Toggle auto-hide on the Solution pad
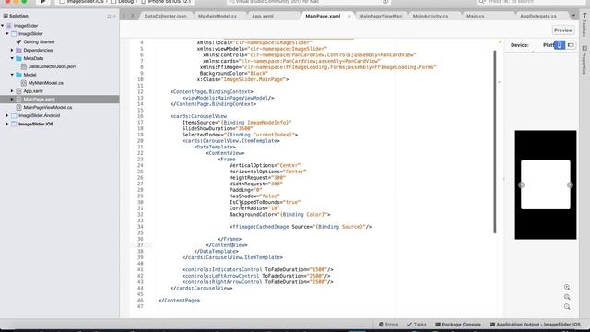The width and height of the screenshot is (590, 332). click(x=109, y=17)
